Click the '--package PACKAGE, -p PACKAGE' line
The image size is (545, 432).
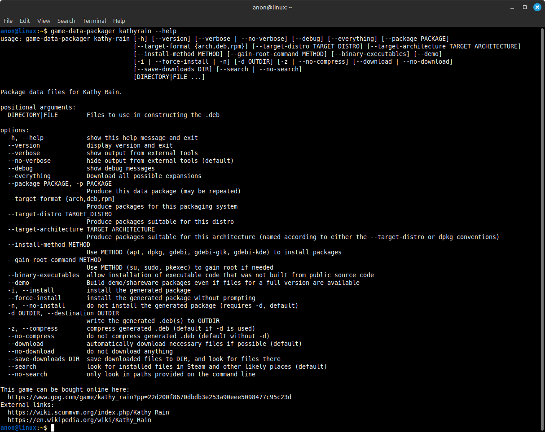pos(60,183)
